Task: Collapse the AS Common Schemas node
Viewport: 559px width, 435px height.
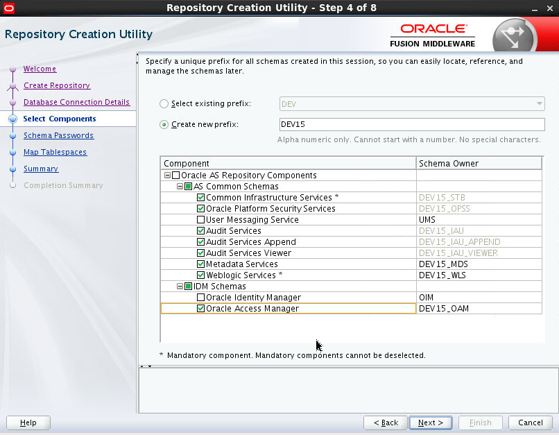Action: [180, 186]
